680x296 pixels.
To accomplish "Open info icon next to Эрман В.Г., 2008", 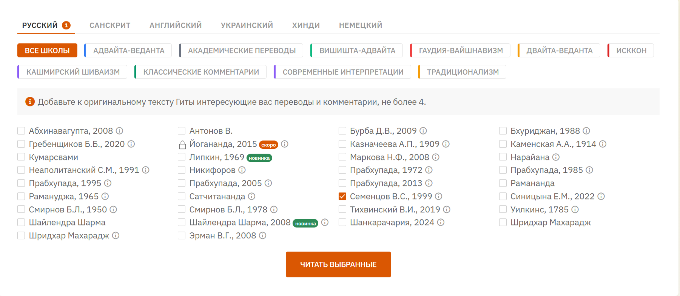I will tap(262, 235).
